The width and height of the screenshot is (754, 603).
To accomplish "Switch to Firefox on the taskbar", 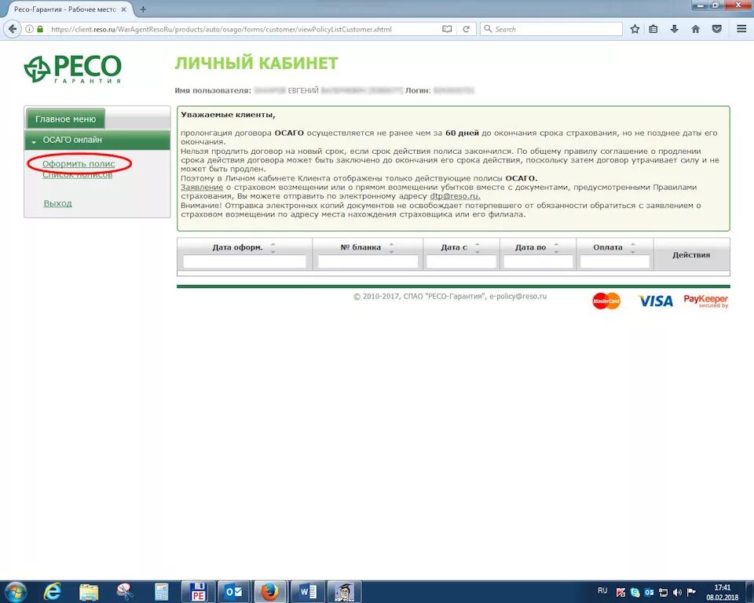I will 271,591.
